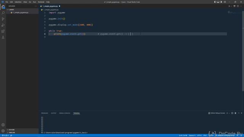Switch to the DEBUG CONSOLE panel tab

(x=64, y=113)
